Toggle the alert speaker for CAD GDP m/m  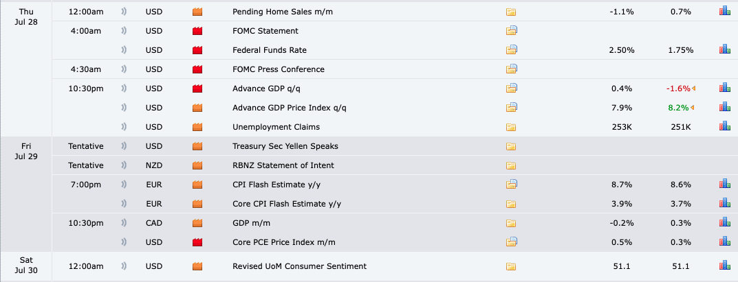point(124,223)
